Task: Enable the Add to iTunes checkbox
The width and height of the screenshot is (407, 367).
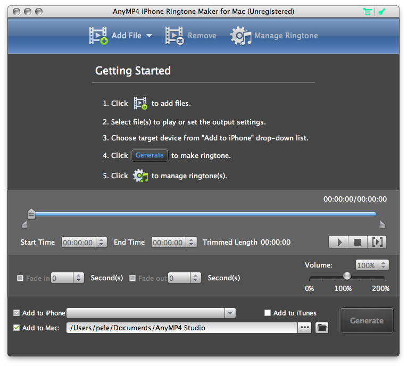Action: [268, 313]
